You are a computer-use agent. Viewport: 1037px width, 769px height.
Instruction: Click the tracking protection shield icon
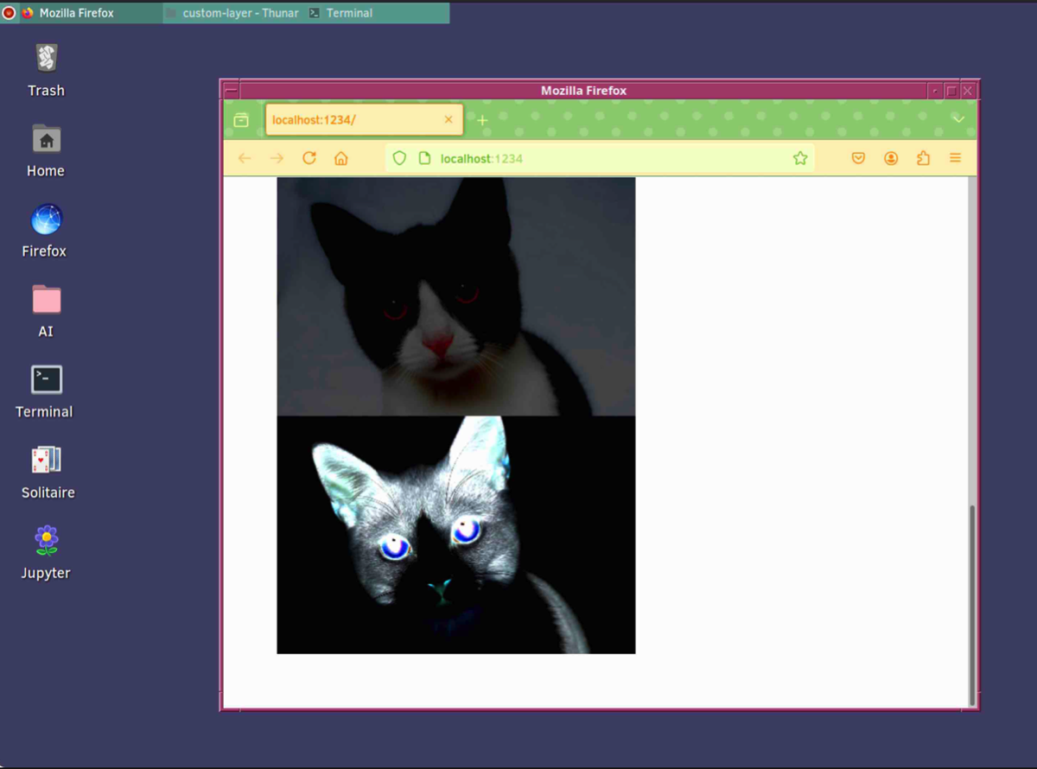tap(399, 158)
